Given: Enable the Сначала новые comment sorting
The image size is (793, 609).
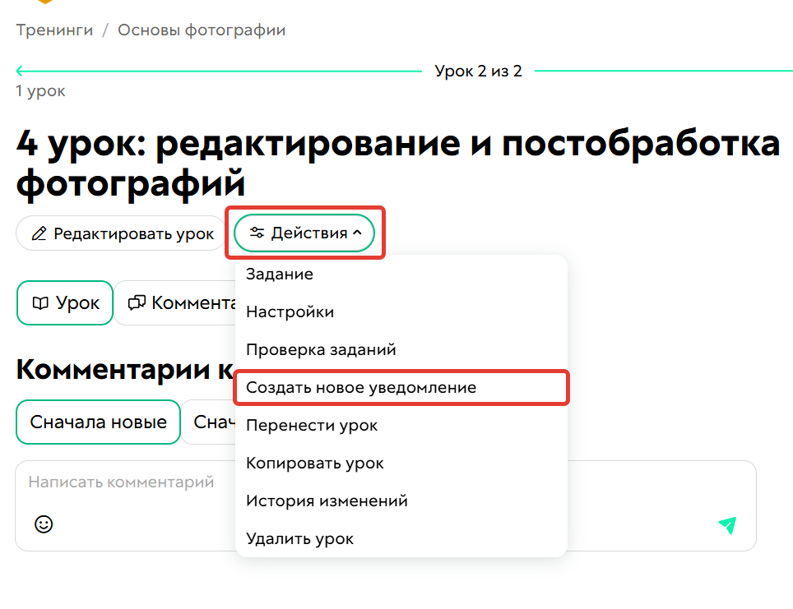Looking at the screenshot, I should tap(97, 422).
